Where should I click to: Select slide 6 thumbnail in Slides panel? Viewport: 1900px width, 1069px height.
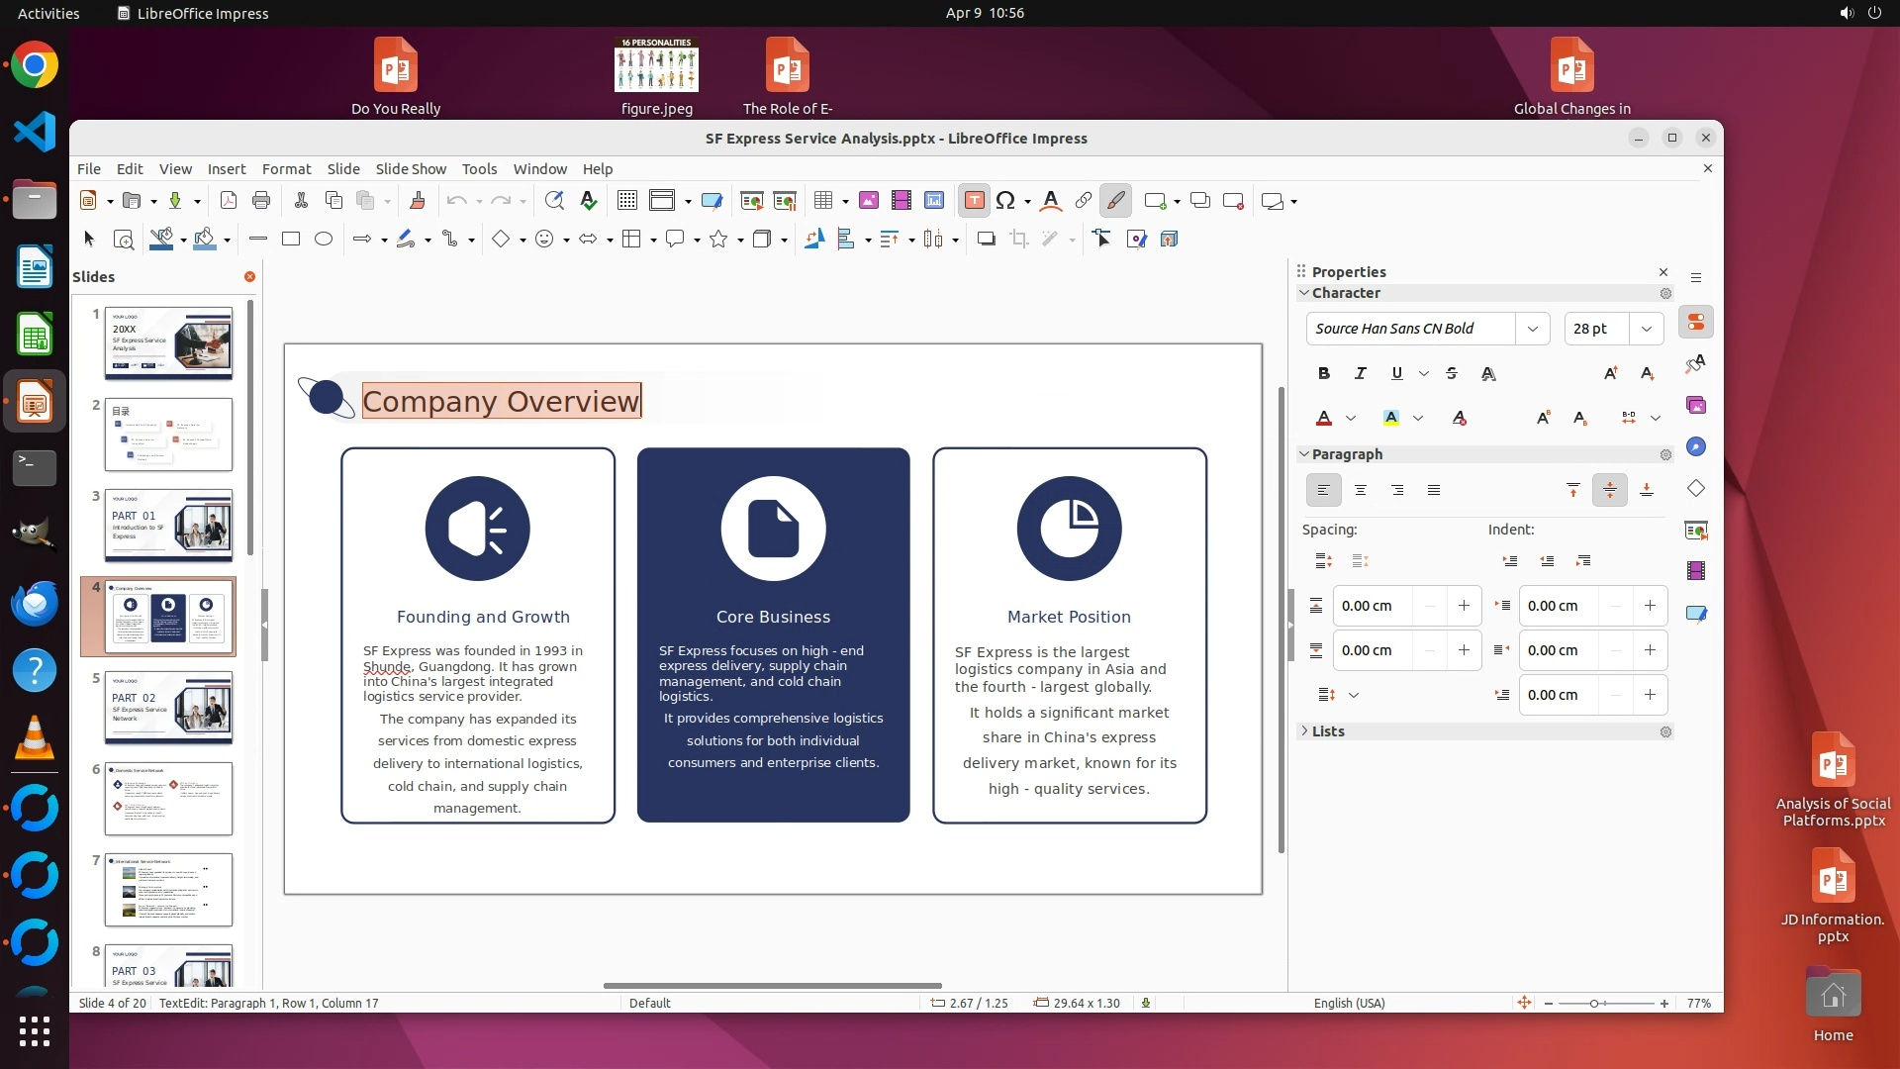(x=168, y=799)
